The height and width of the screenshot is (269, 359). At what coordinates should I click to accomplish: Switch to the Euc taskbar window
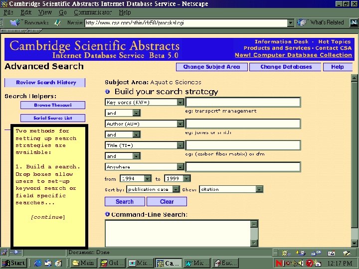click(225, 263)
